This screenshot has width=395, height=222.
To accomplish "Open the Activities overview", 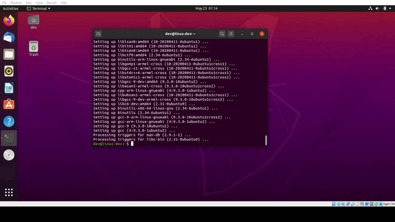I will [10, 8].
